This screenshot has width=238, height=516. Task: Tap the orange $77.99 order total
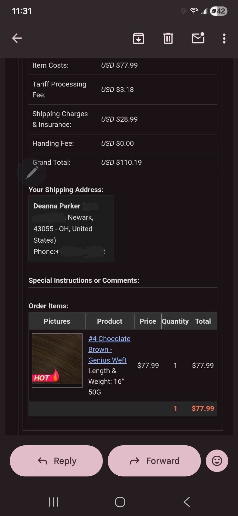[x=203, y=408]
